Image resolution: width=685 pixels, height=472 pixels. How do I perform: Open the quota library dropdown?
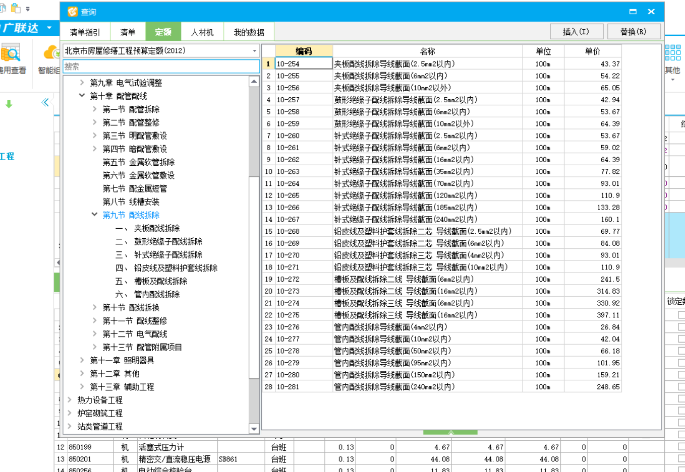coord(255,51)
